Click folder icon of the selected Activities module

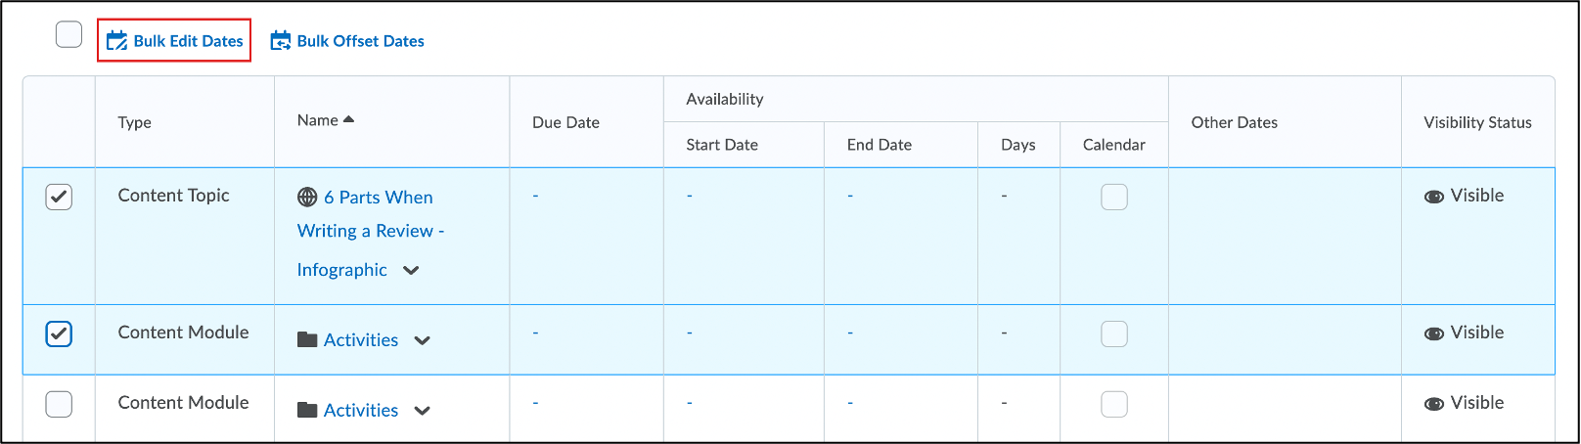[x=307, y=340]
